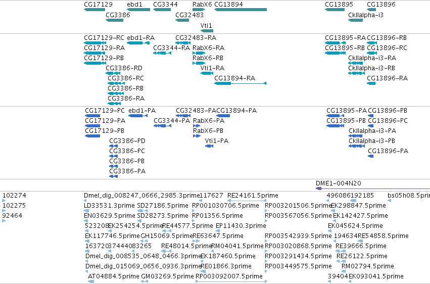The height and width of the screenshot is (284, 430).
Task: Select the EN03629.5prime EST label
Action: click(x=110, y=216)
